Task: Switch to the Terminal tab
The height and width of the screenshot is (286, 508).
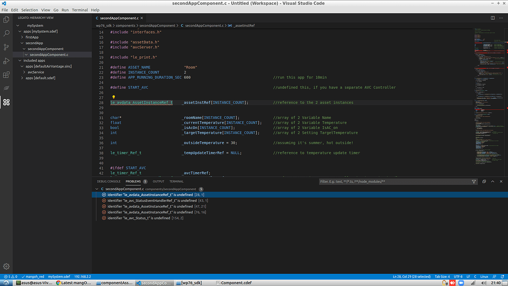Action: click(x=176, y=181)
